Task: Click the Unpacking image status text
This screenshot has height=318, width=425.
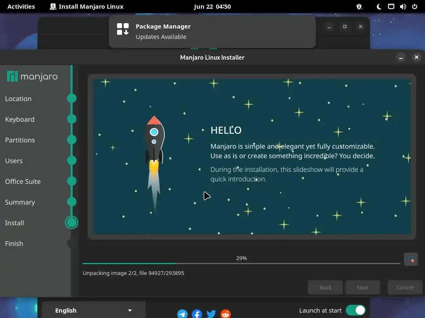Action: point(133,273)
